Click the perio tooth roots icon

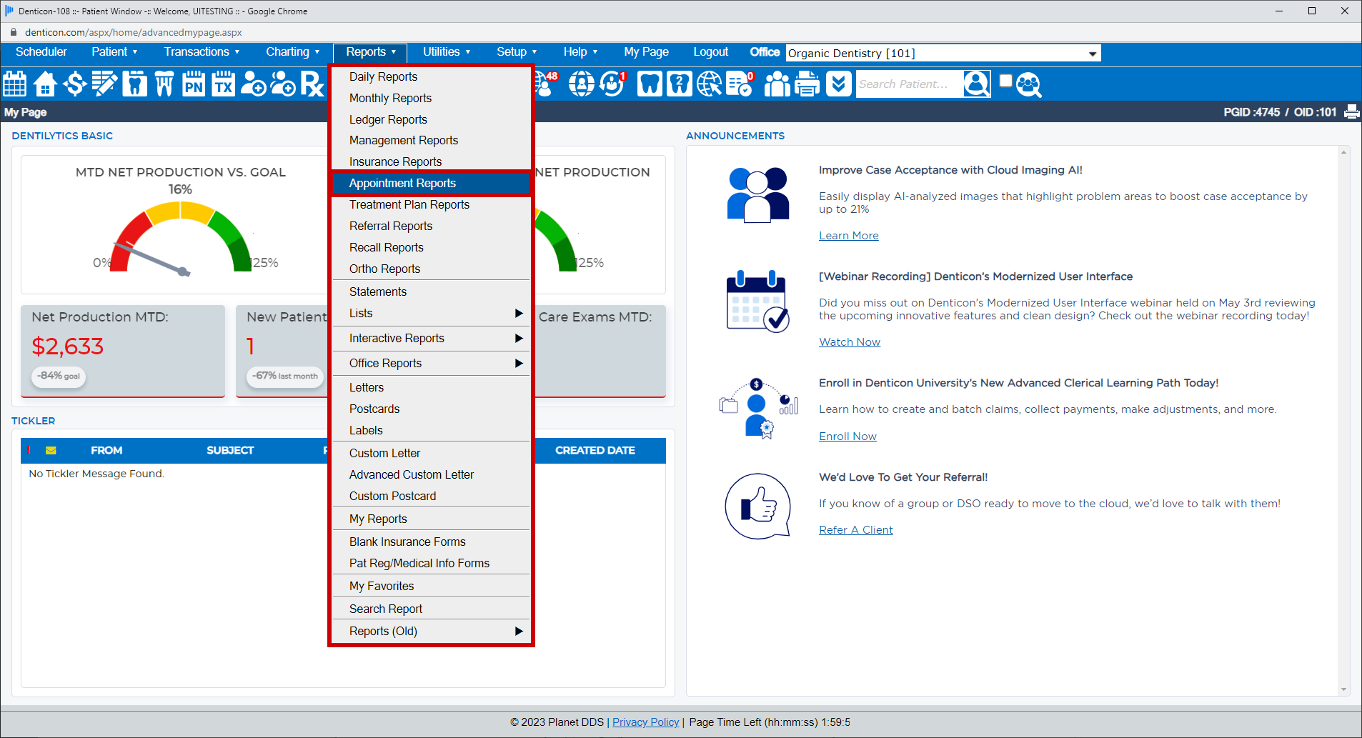164,84
